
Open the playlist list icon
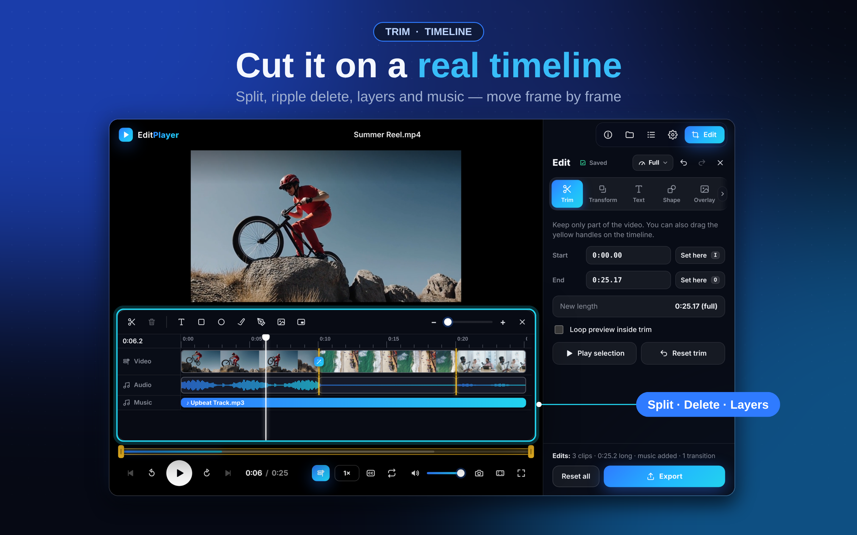(x=651, y=135)
